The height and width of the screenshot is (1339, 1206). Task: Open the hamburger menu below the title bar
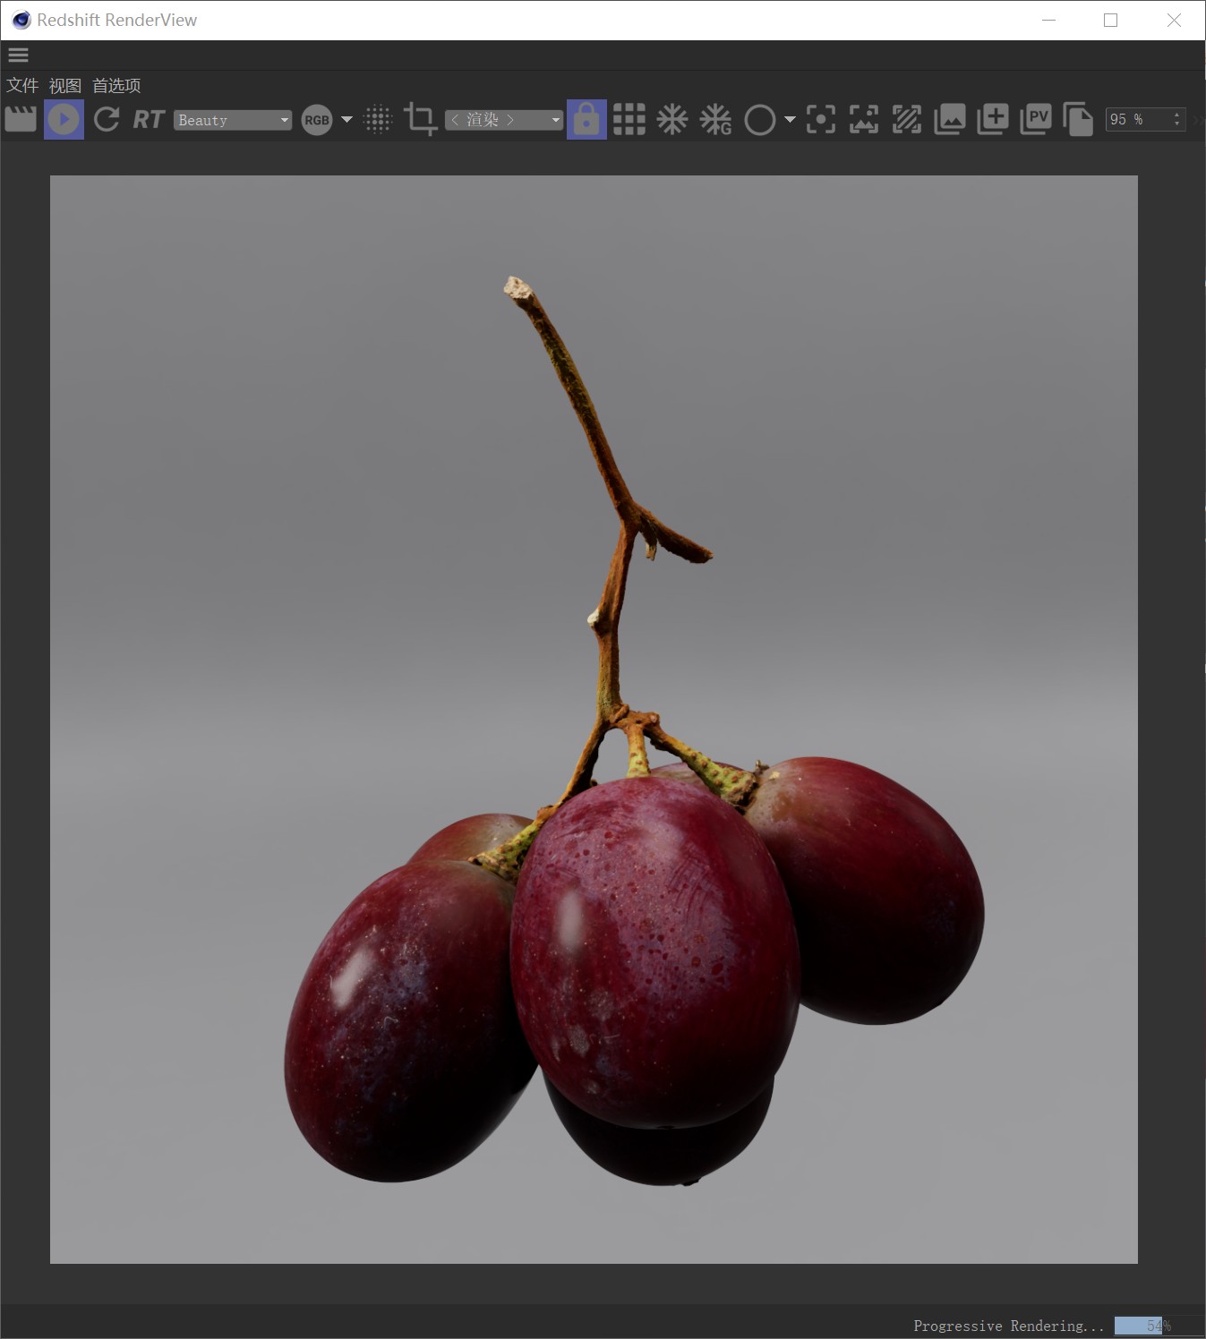18,55
